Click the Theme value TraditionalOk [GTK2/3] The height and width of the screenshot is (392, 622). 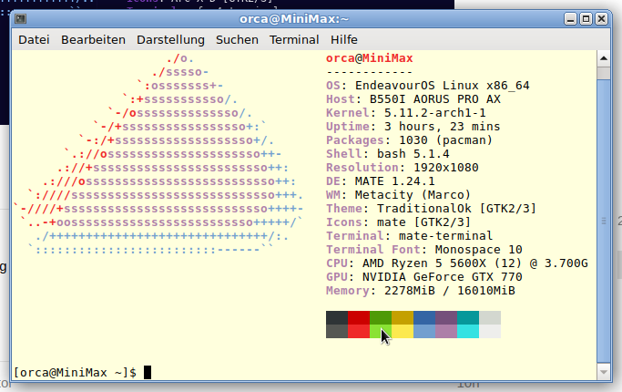456,209
